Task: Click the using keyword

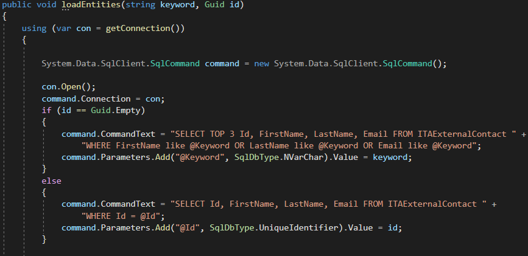Action: click(x=34, y=29)
